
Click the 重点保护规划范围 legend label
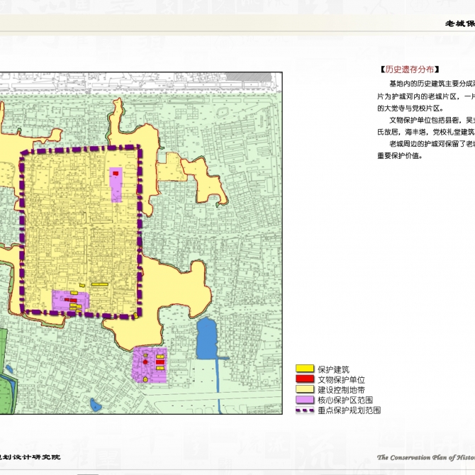350,410
